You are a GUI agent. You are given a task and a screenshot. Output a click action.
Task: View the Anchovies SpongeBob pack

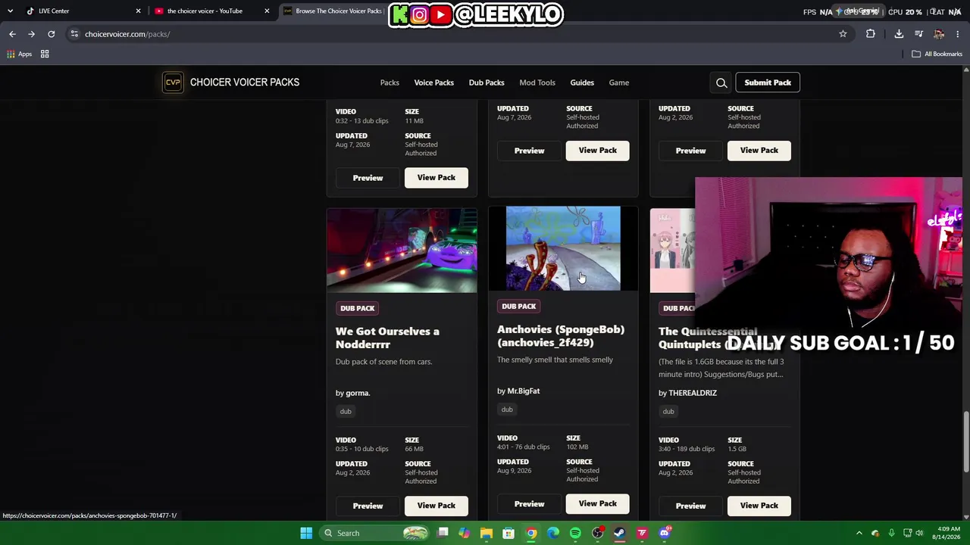598,504
